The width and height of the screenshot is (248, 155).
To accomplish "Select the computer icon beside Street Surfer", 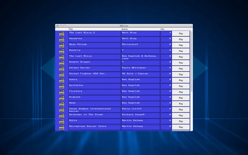I will (62, 69).
